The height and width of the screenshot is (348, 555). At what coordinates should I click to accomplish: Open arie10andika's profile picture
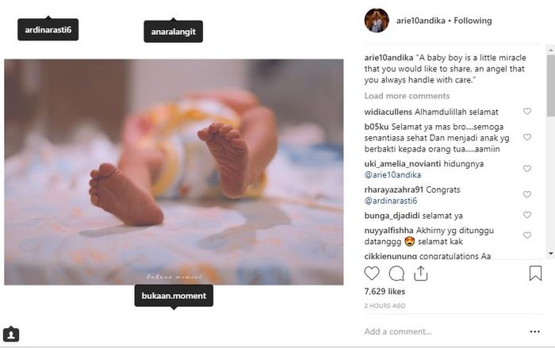click(377, 21)
